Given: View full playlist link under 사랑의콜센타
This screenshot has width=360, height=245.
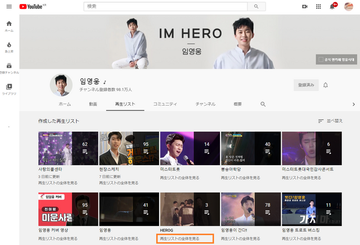Looking at the screenshot, I should (58, 183).
